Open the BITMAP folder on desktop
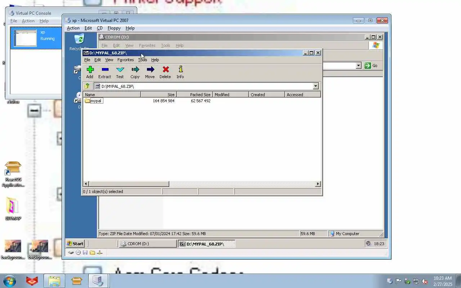Image resolution: width=461 pixels, height=288 pixels. [13, 209]
